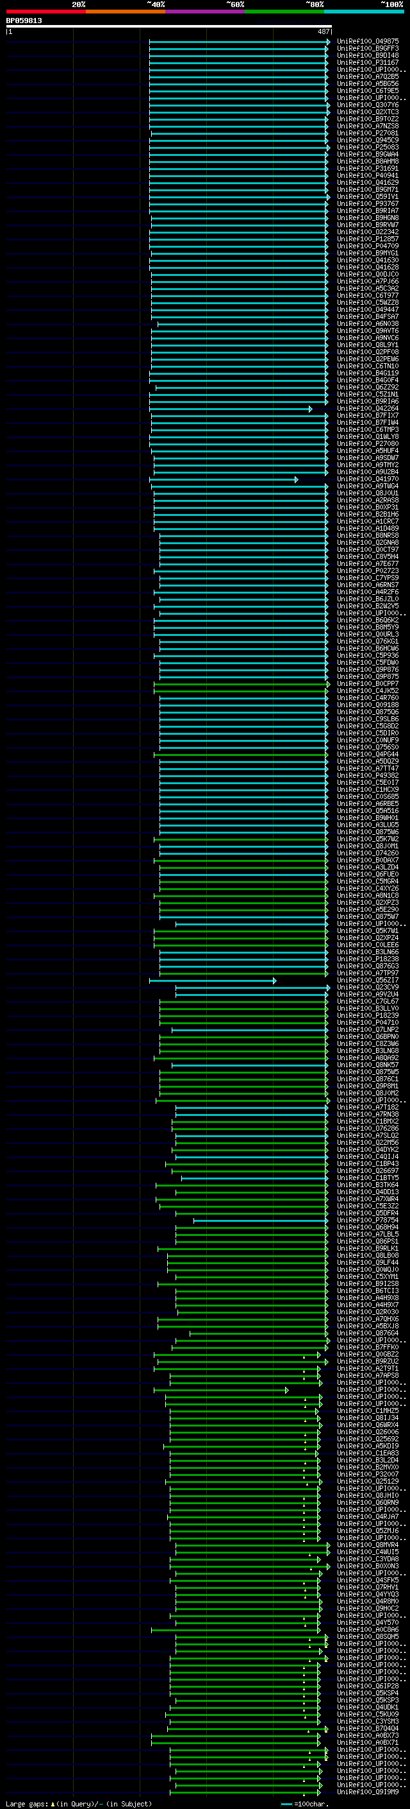Open hit UniRef100_P27081
410x1809 pixels.
pos(368,133)
